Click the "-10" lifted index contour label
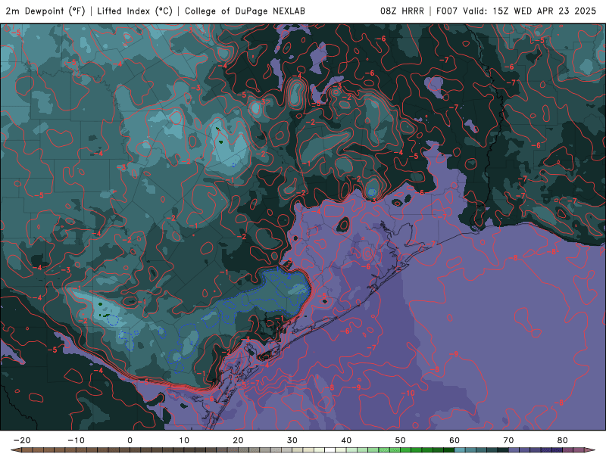606x454 pixels. [x=408, y=393]
